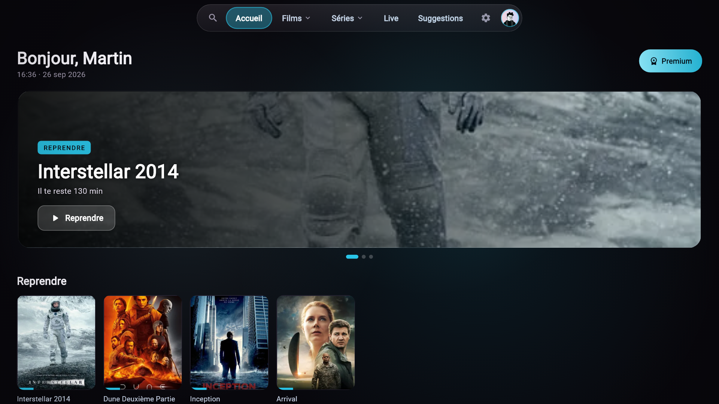Click the REPRENDRE badge in banner
The image size is (719, 404).
tap(64, 148)
